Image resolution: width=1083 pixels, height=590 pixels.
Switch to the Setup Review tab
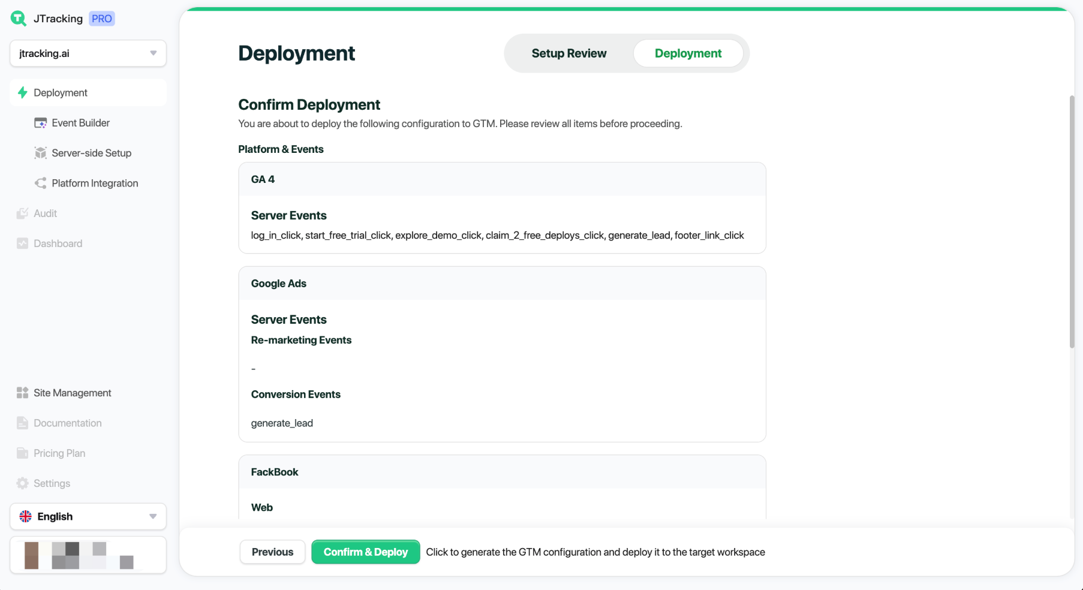click(568, 53)
